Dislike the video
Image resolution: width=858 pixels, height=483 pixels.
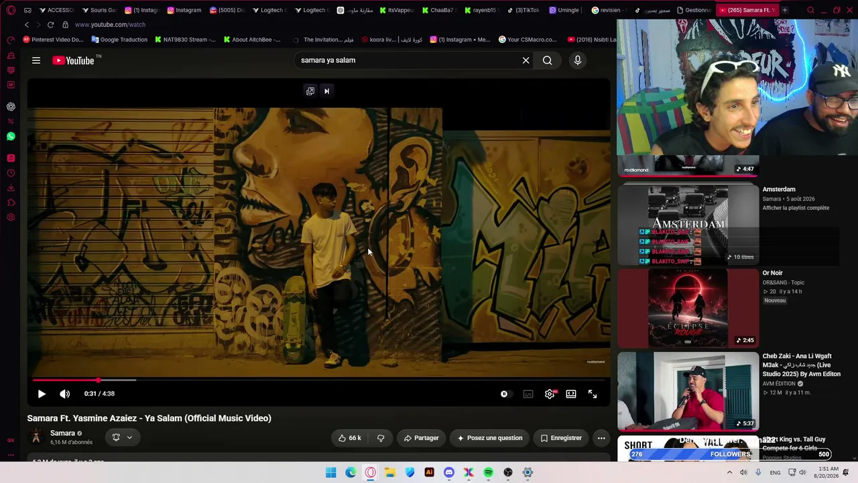381,438
